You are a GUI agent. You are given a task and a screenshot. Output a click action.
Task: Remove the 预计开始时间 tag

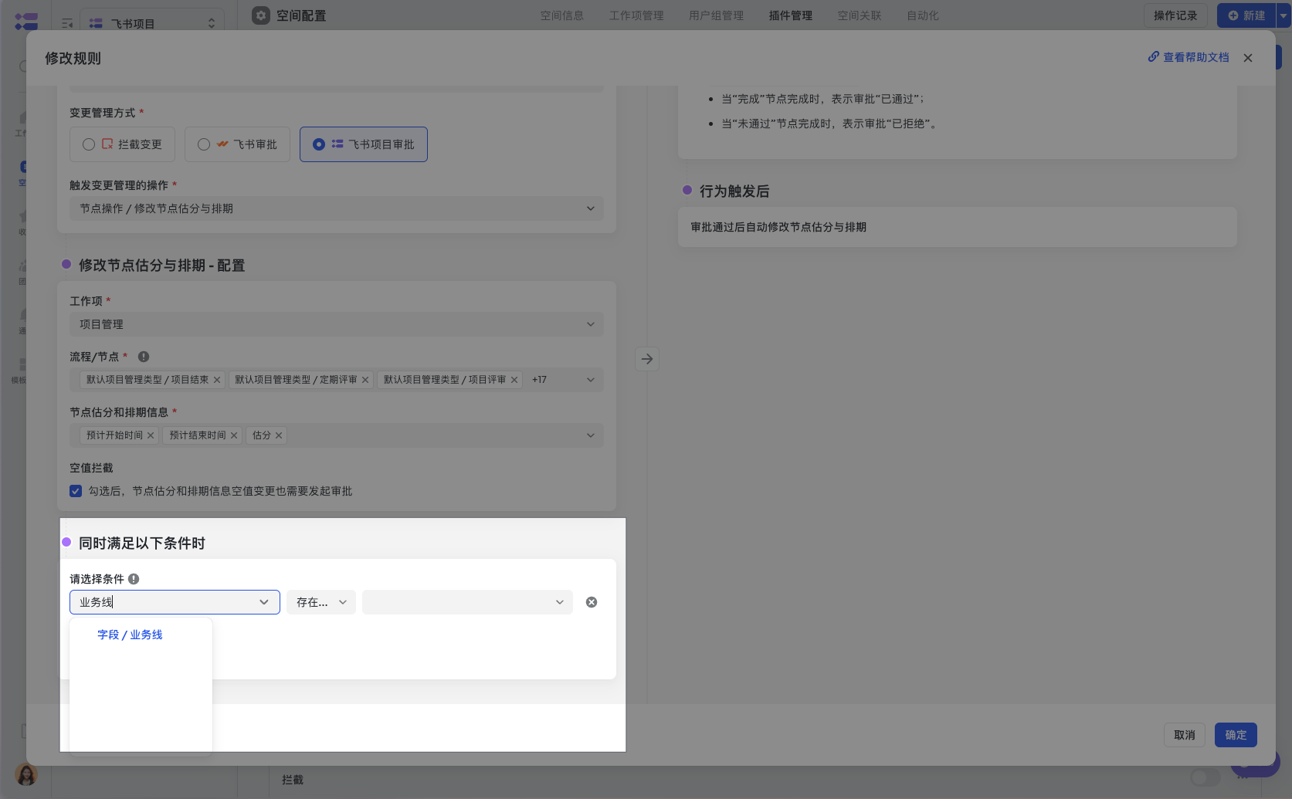coord(151,435)
